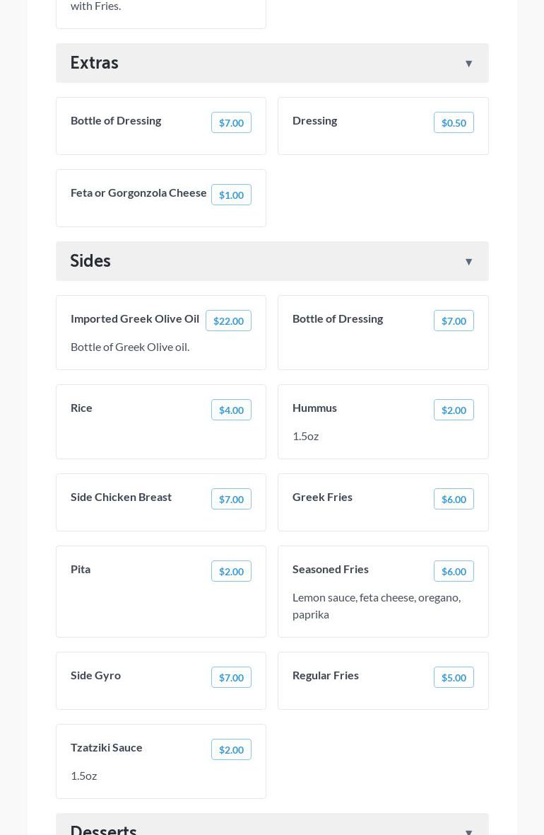Expand the Desserts section arrow

coord(468,831)
